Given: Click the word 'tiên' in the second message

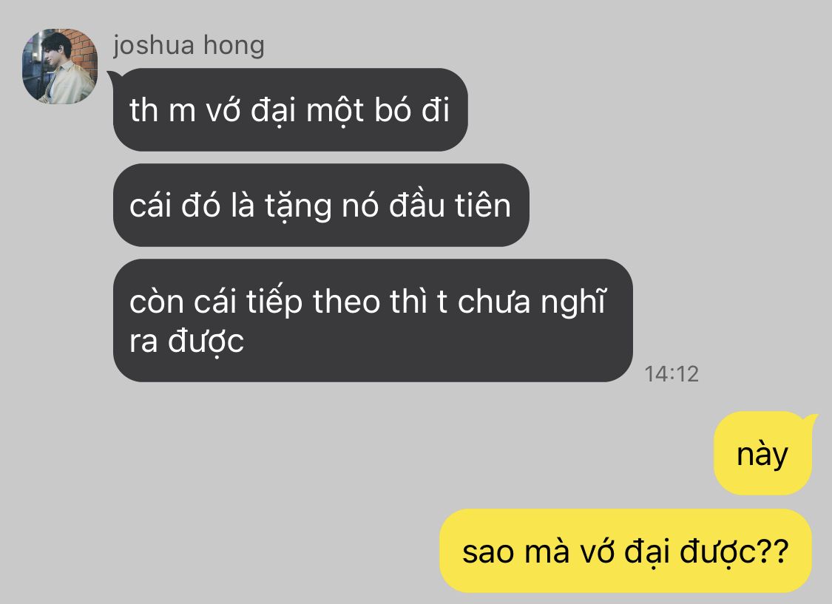Looking at the screenshot, I should pos(483,206).
